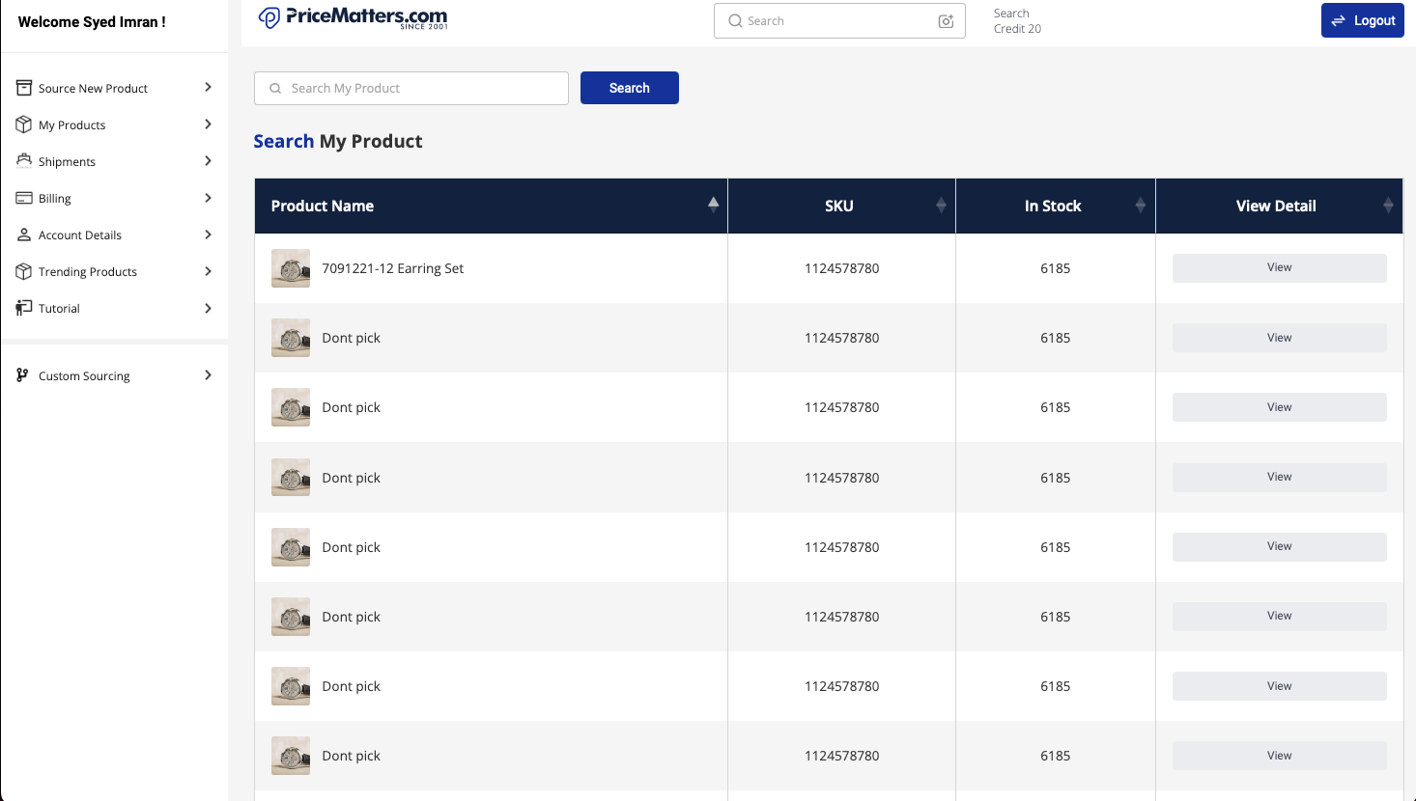Click the Source New Product box icon
Screen dimensions: 1416x801
(24, 88)
